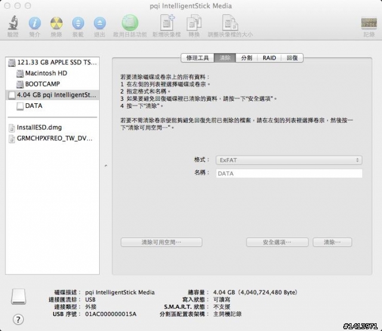Click the help question mark button
Image resolution: width=382 pixels, height=331 pixels.
point(19,319)
